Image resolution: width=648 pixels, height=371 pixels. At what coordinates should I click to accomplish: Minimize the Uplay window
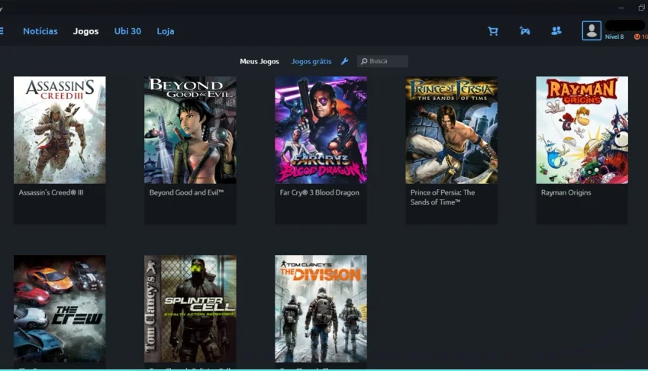621,8
